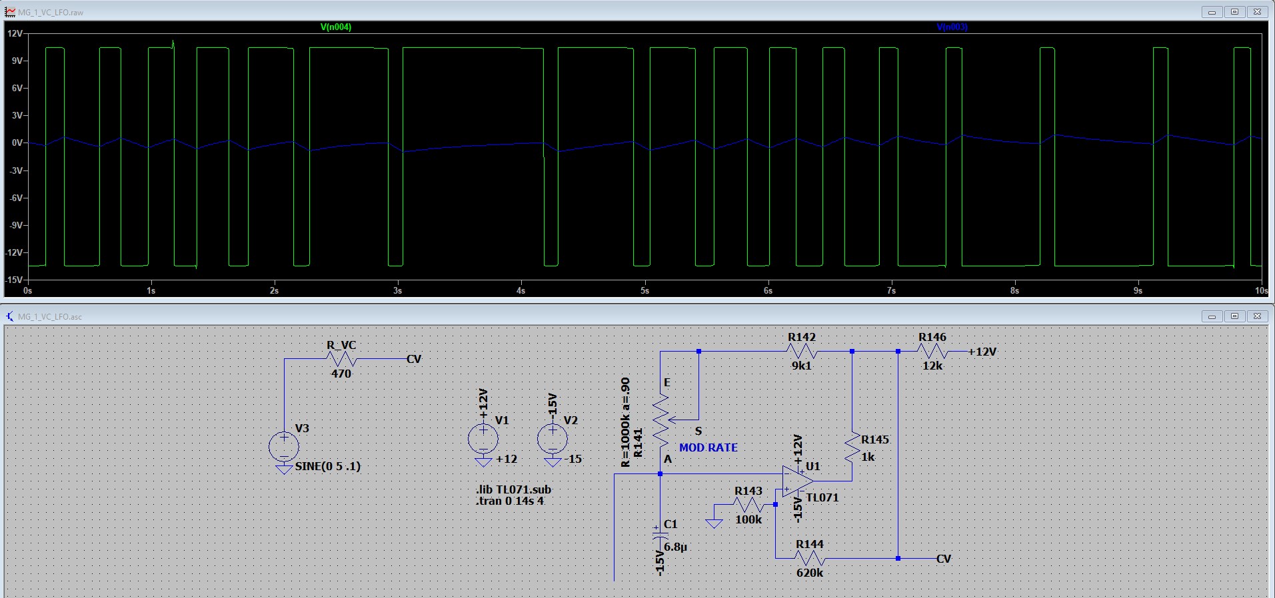The height and width of the screenshot is (598, 1275).
Task: Click the R145 1k resistor
Action: click(852, 448)
